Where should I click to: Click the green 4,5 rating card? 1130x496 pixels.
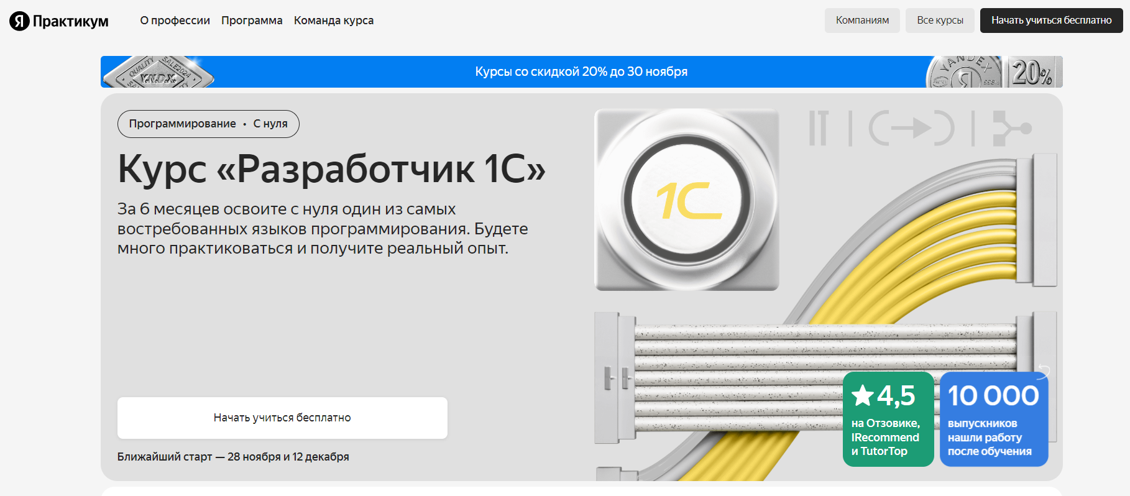[x=888, y=419]
